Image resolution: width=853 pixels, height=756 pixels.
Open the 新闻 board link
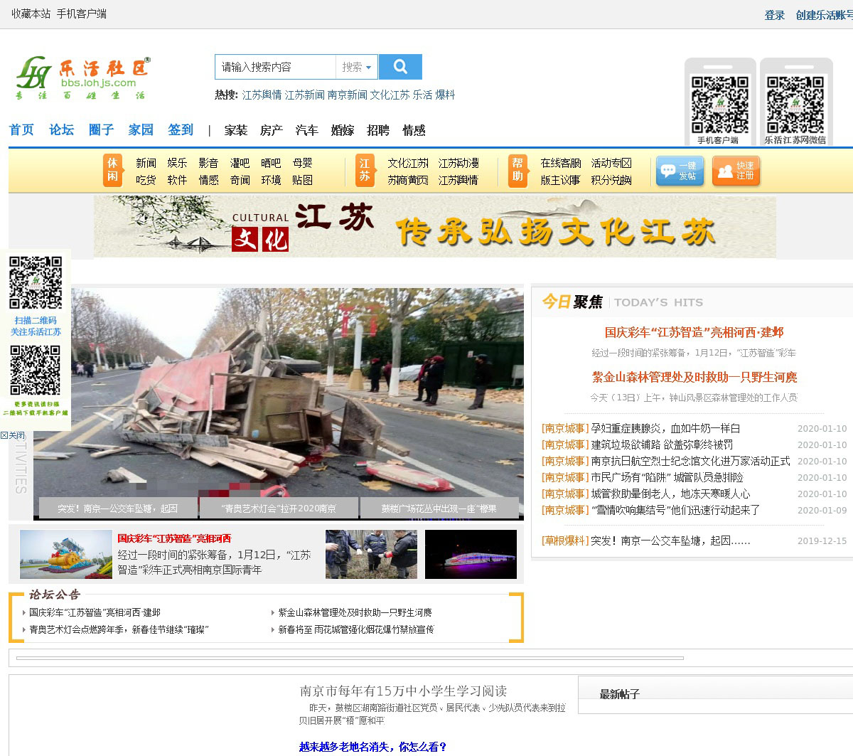(146, 163)
